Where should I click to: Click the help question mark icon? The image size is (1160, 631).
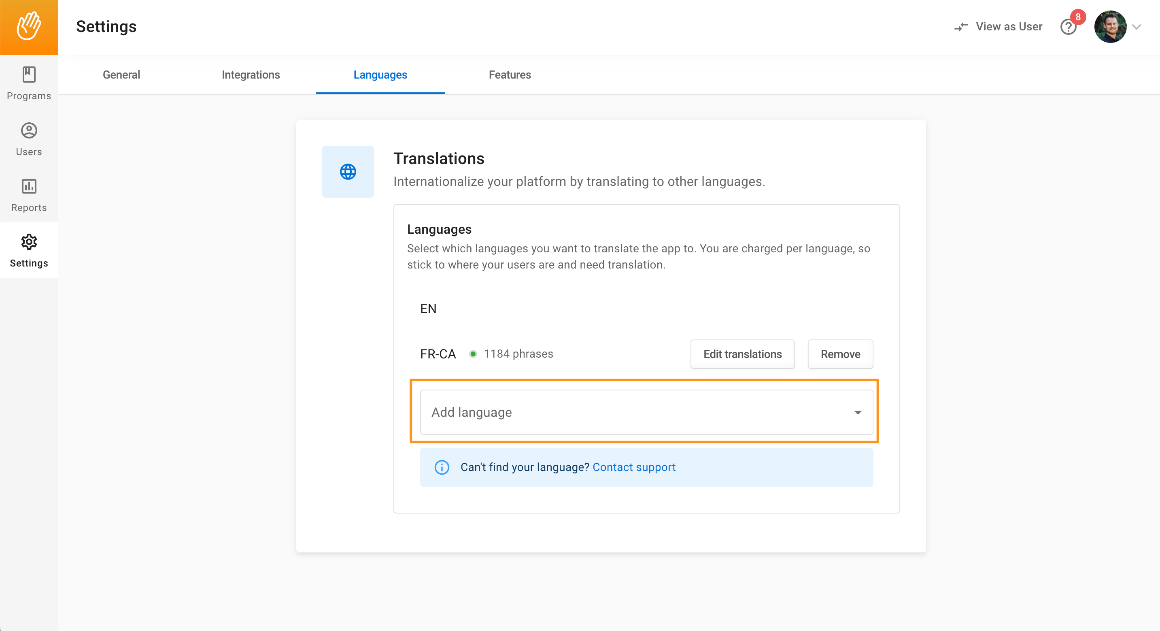coord(1068,27)
